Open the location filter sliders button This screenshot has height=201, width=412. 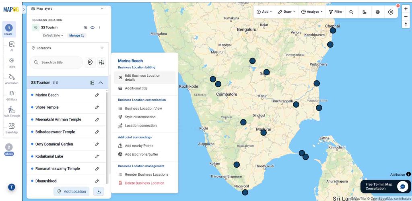(x=101, y=62)
